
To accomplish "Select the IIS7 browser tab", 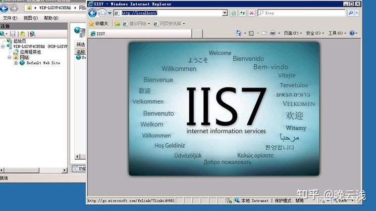I will [x=140, y=34].
